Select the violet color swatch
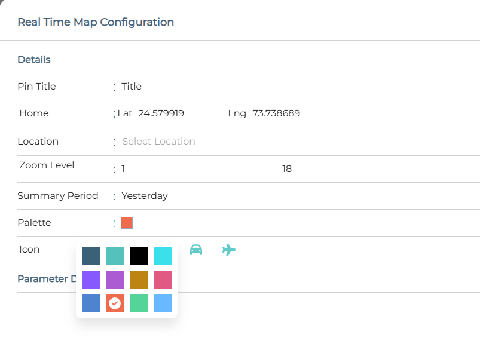The height and width of the screenshot is (356, 480). point(91,280)
